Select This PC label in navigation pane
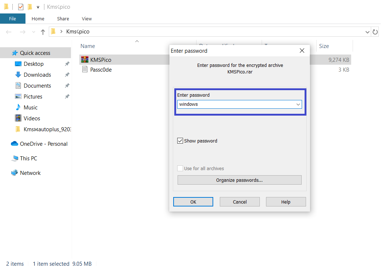 (28, 158)
